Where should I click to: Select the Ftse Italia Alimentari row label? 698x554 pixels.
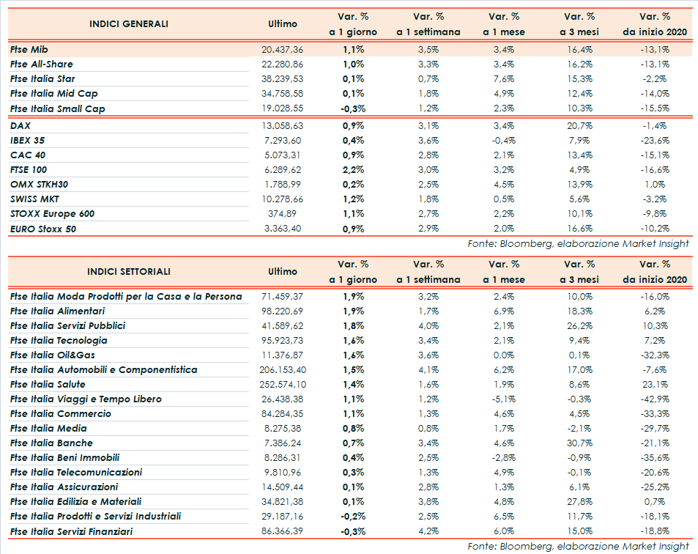[x=57, y=311]
